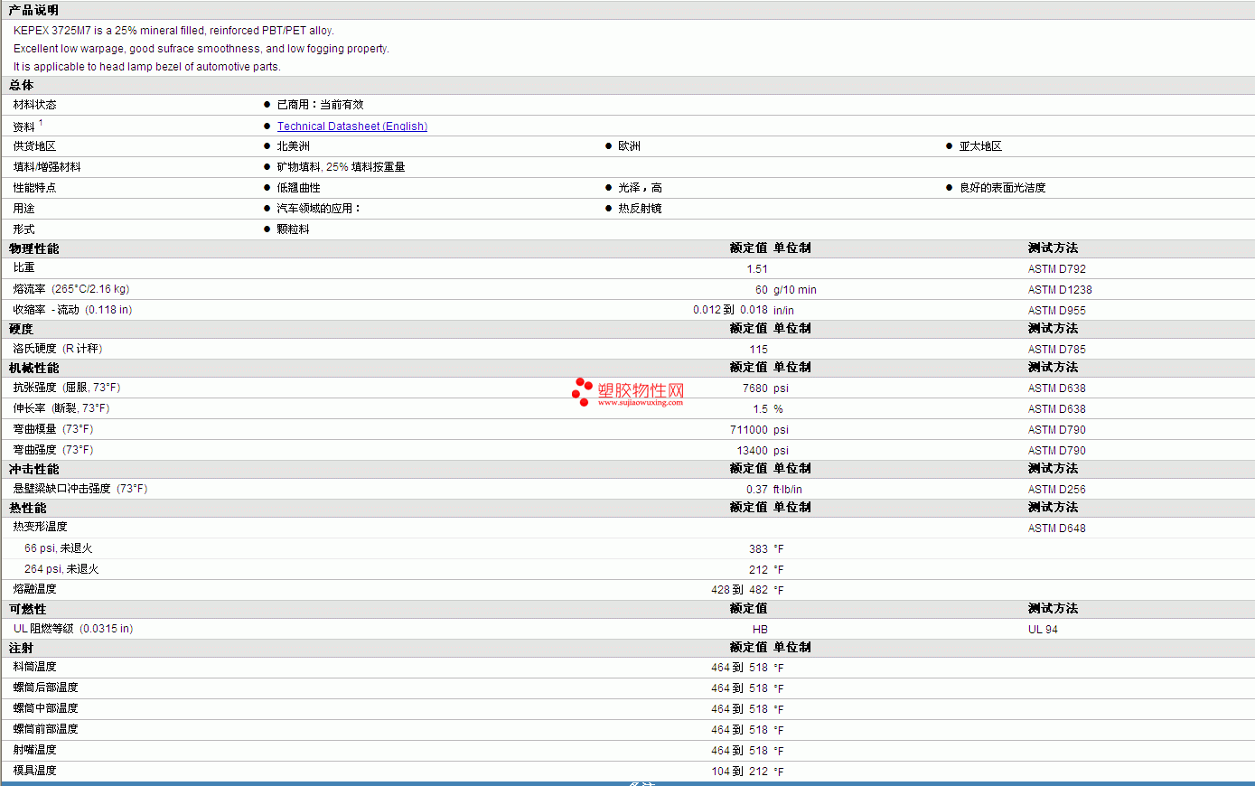Open the Technical Datasheet (English) link
The image size is (1255, 786).
pos(351,126)
